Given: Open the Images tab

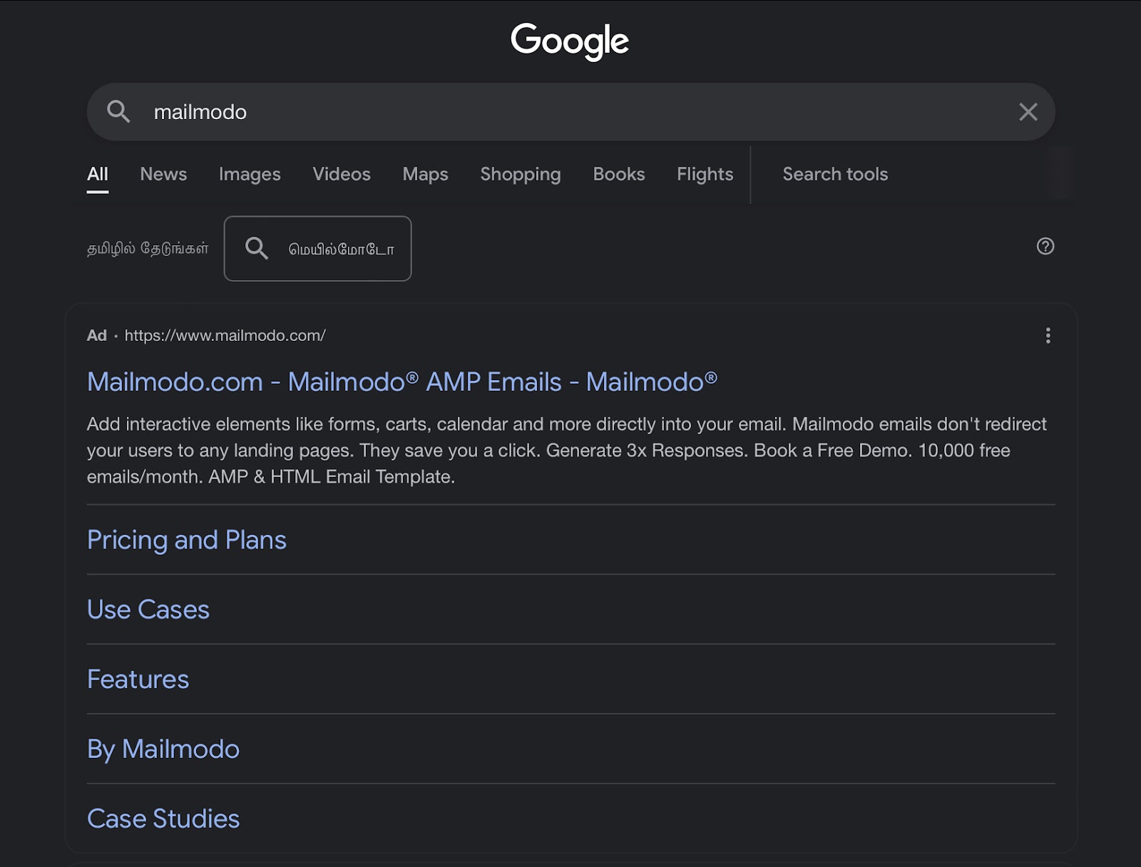Looking at the screenshot, I should tap(250, 174).
